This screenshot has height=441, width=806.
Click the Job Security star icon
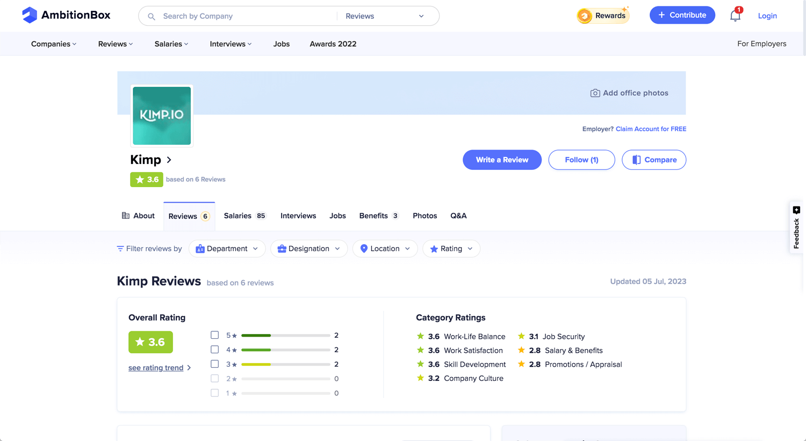[x=521, y=336]
